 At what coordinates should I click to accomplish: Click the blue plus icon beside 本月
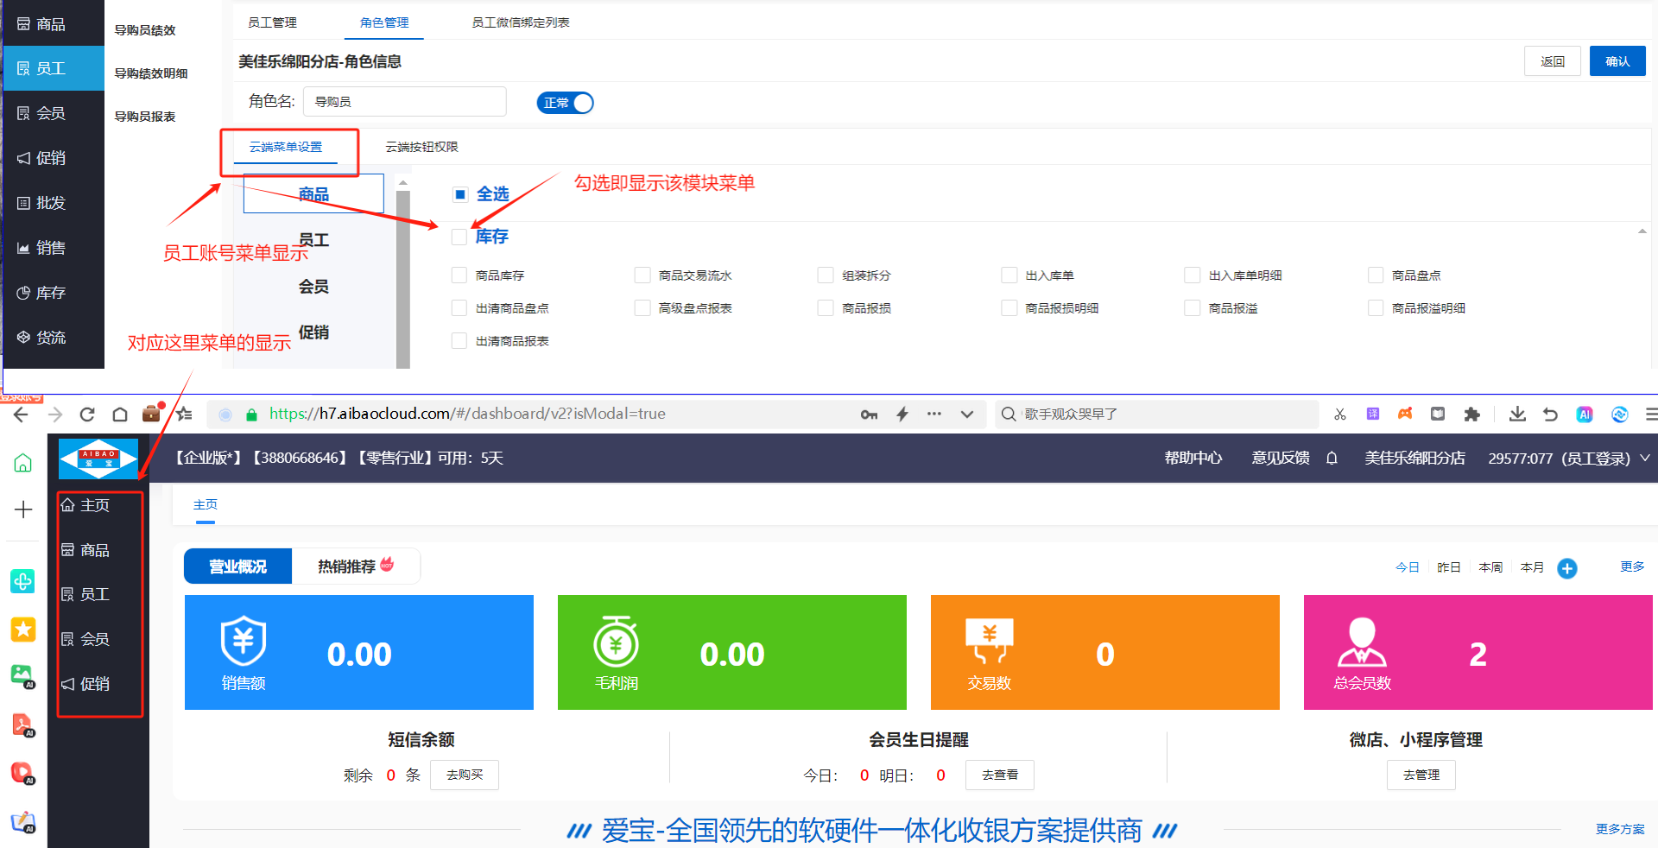coord(1566,568)
